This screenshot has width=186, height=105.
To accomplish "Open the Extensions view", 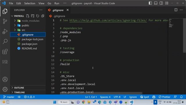I will (5, 52).
